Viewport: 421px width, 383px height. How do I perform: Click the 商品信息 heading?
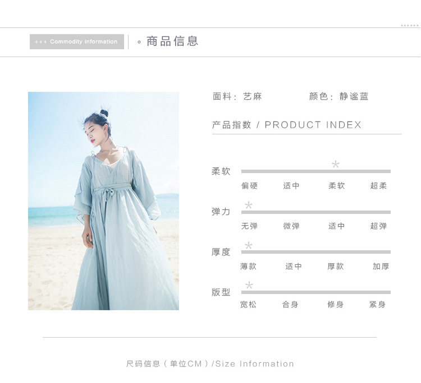[x=172, y=41]
